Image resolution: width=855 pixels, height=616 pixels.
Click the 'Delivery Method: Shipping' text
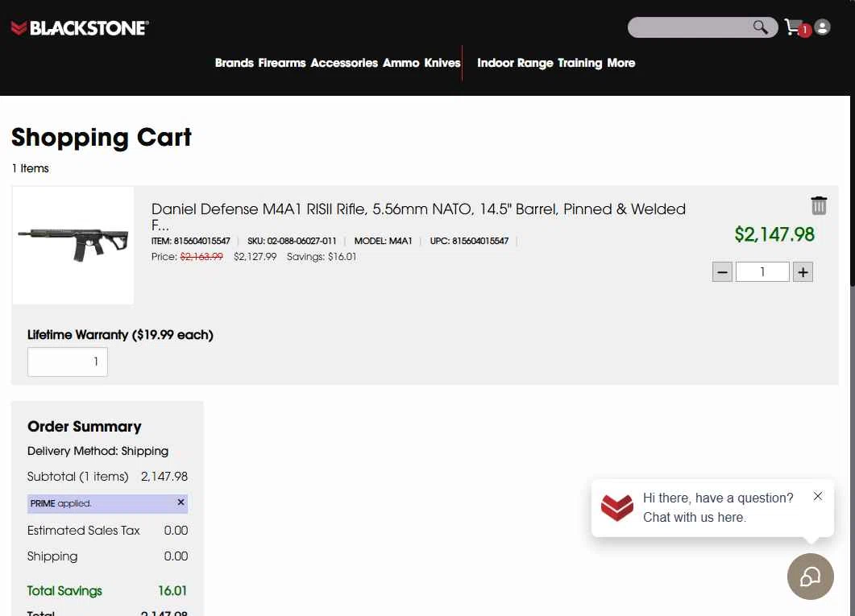click(98, 451)
